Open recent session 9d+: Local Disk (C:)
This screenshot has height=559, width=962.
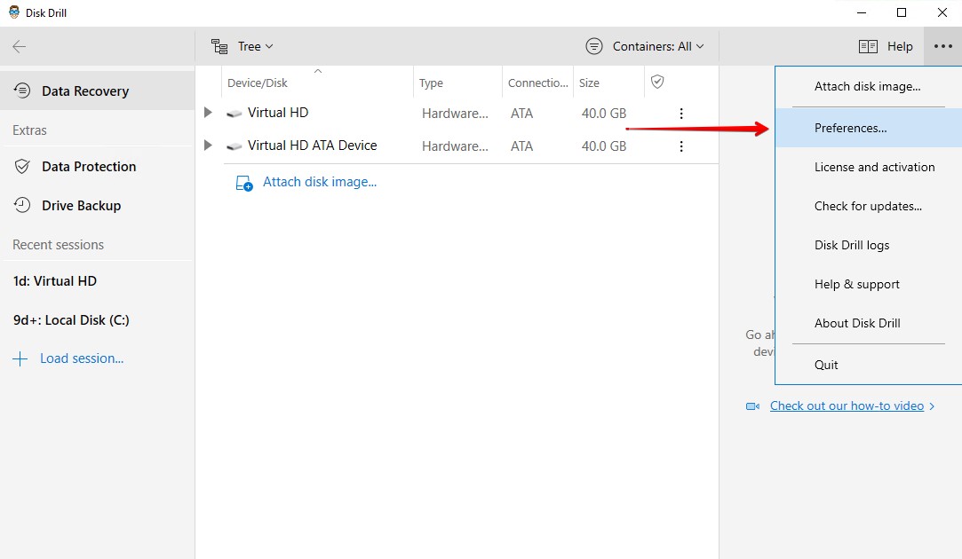[71, 320]
